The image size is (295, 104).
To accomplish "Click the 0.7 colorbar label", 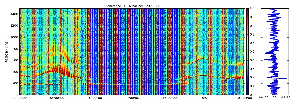I will click(252, 34).
